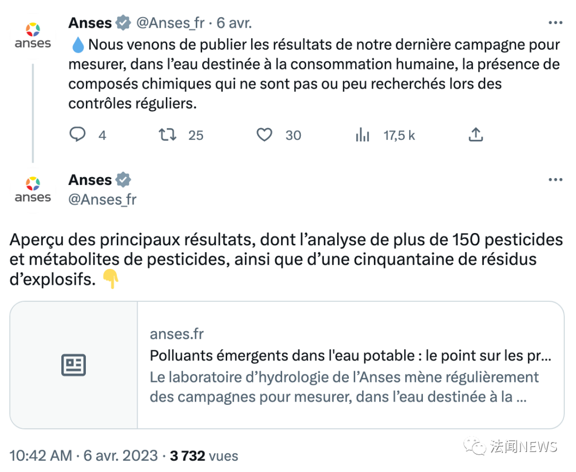Click the verified badge beside the second Anses name
Screen dimensions: 576x472
click(x=123, y=180)
